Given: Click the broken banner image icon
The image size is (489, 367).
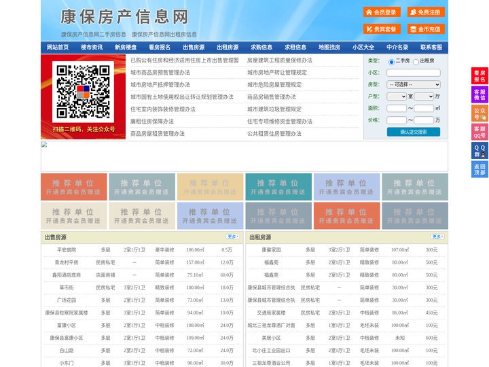Looking at the screenshot, I should point(44,145).
